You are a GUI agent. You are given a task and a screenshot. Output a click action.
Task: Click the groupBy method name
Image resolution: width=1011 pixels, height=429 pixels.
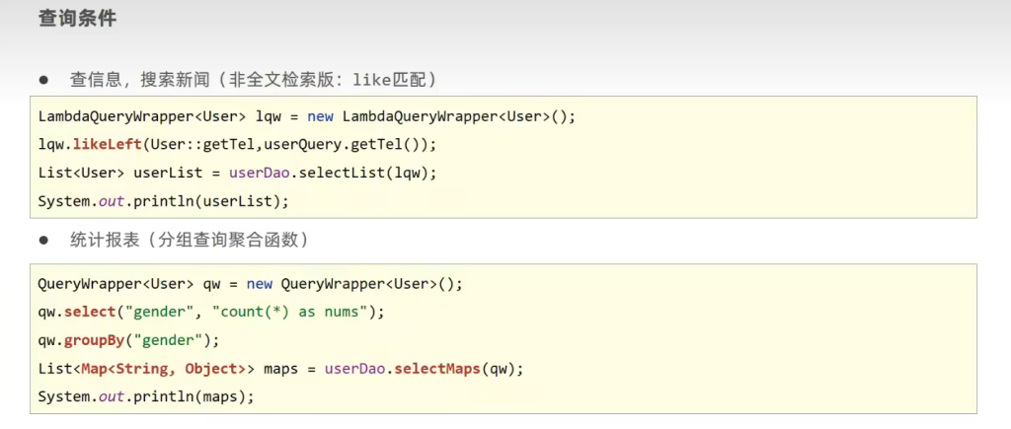pos(94,340)
